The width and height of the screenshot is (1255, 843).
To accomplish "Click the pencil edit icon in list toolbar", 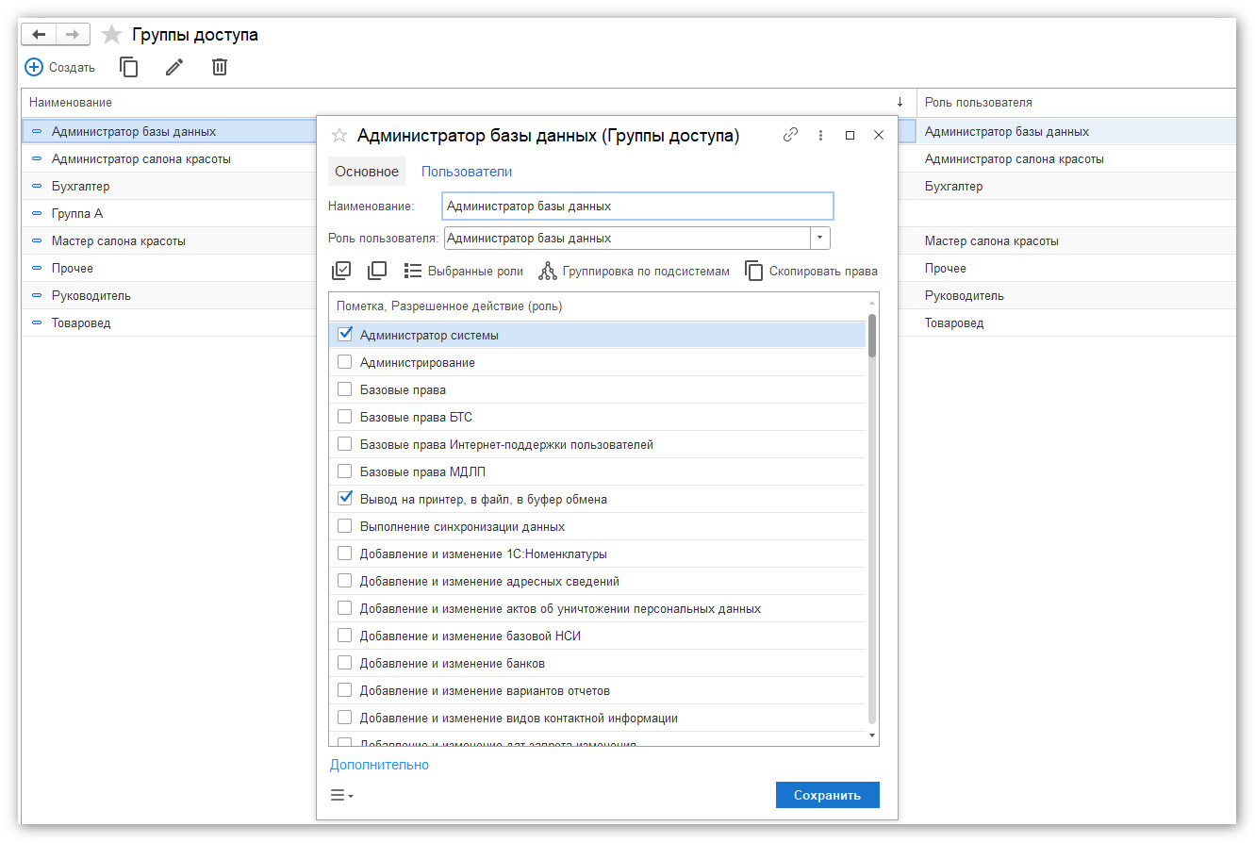I will coord(174,67).
